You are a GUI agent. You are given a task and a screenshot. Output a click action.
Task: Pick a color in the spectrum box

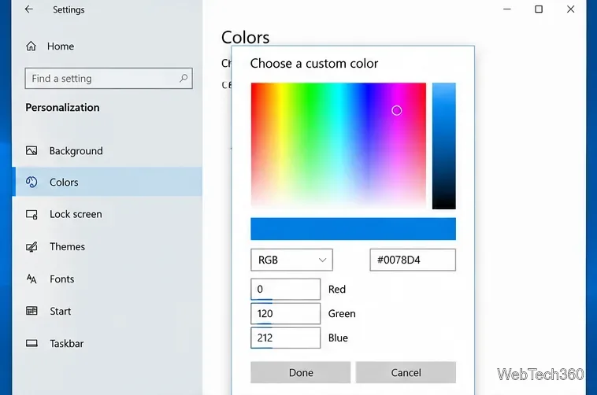[338, 146]
